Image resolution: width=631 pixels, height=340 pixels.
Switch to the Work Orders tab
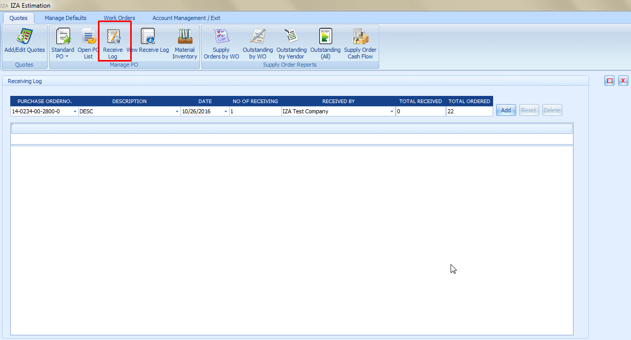pos(119,18)
